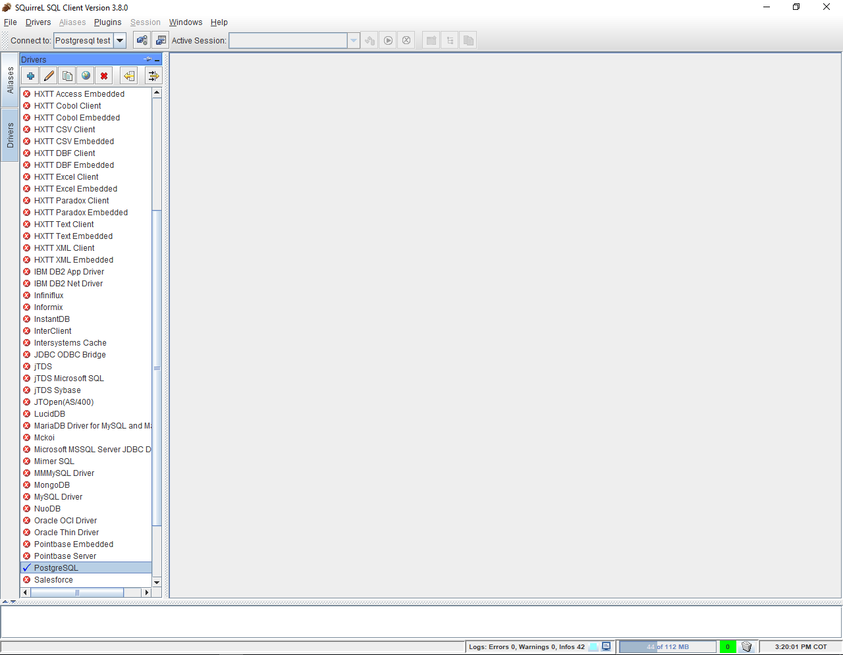
Task: Open the Plugins menu
Action: click(x=107, y=22)
